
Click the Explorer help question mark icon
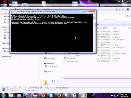pyautogui.click(x=128, y=9)
